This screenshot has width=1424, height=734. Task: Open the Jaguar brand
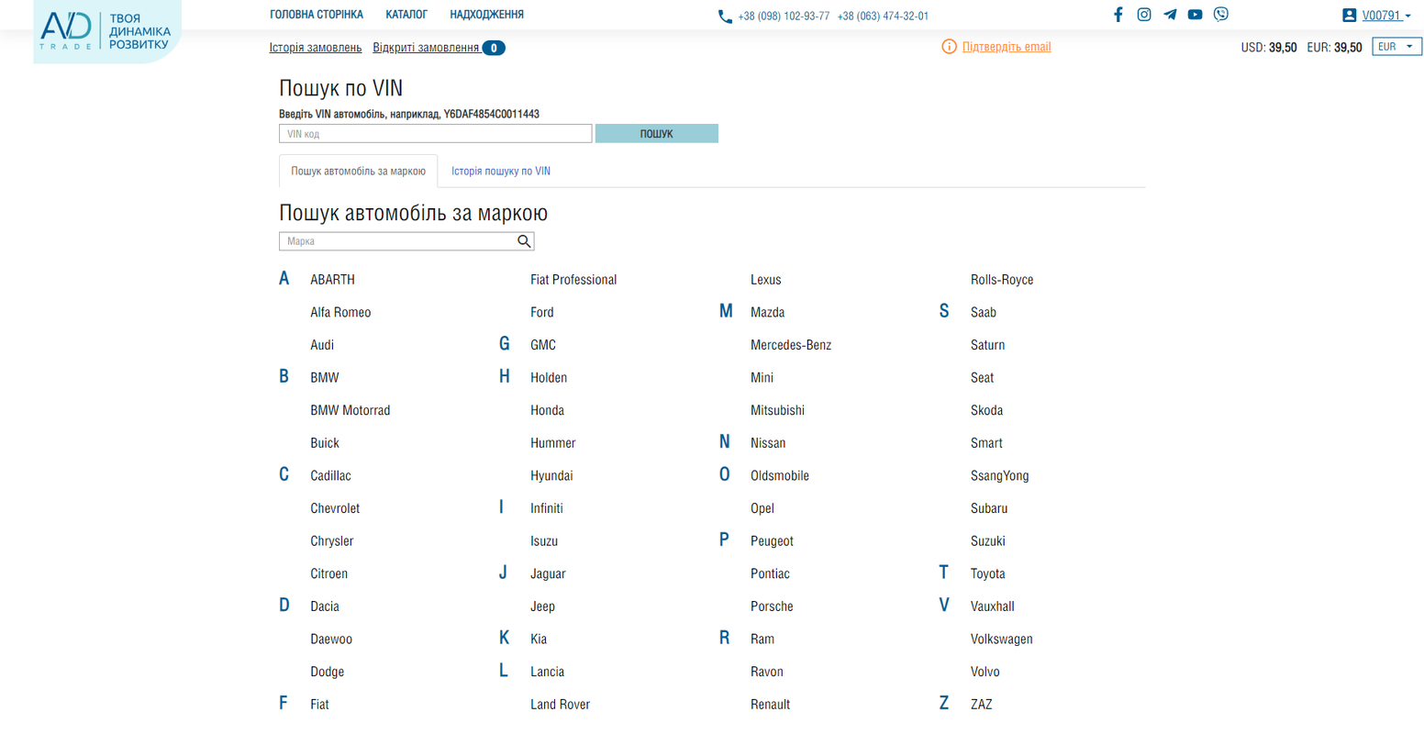548,574
